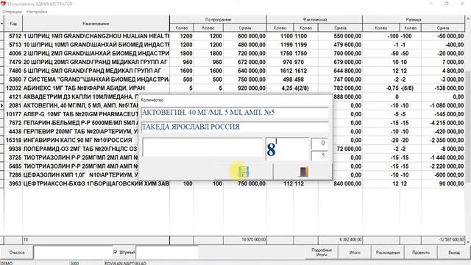The height and width of the screenshot is (265, 471).
Task: Click the Очистка button
Action: [x=17, y=252]
